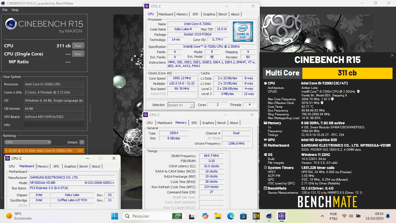Click the 311 cb Multi Core score bar
The height and width of the screenshot is (223, 396).
(347, 73)
